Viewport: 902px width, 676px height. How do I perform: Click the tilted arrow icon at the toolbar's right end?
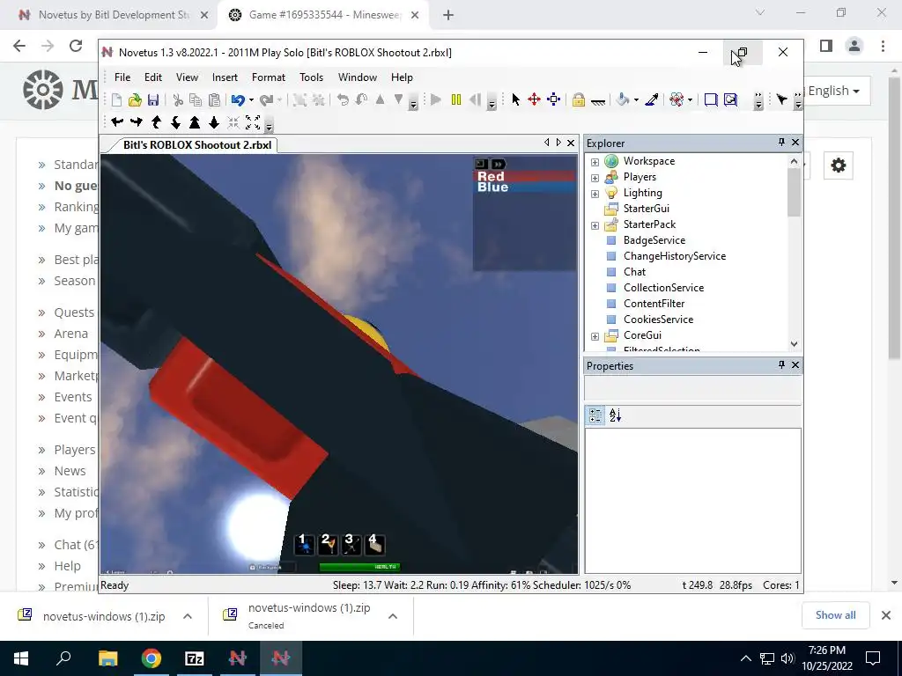point(781,100)
